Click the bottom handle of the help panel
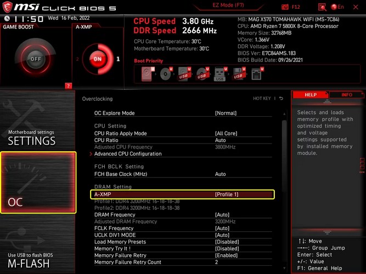 pos(327,232)
